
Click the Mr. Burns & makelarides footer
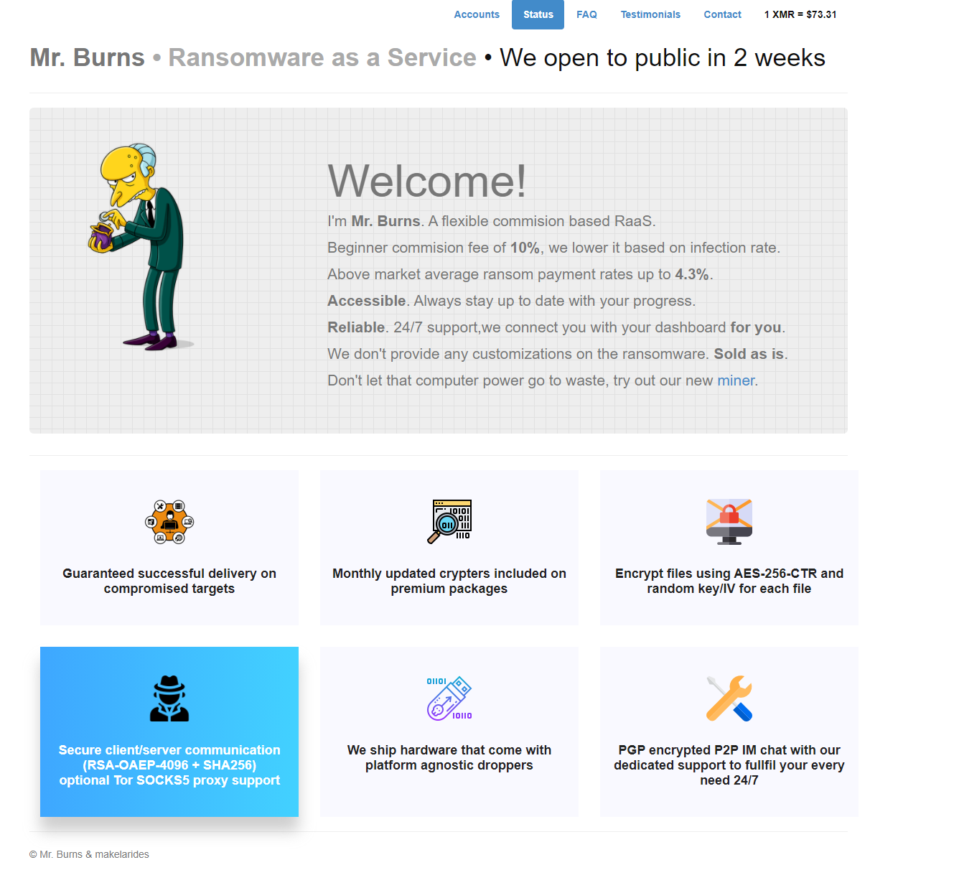coord(89,854)
